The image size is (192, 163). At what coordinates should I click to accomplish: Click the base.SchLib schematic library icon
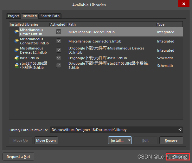(16, 58)
